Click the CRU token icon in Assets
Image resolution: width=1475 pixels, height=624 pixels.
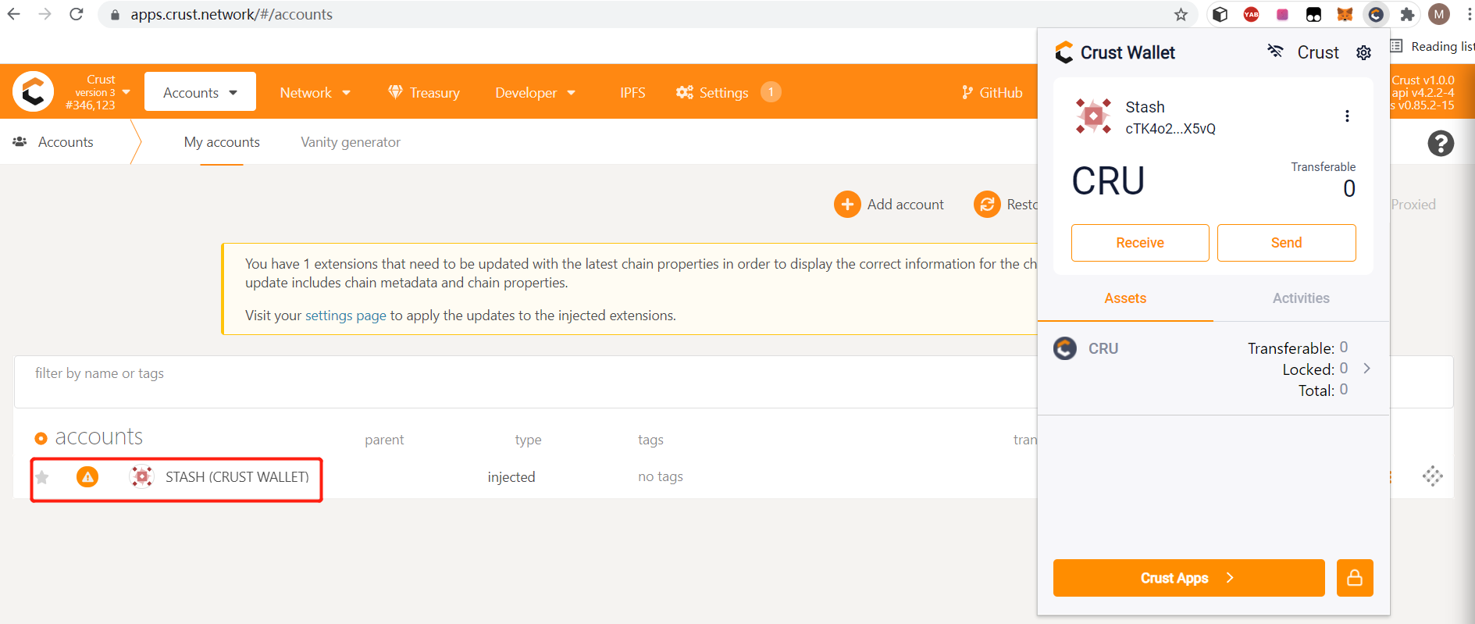tap(1065, 348)
